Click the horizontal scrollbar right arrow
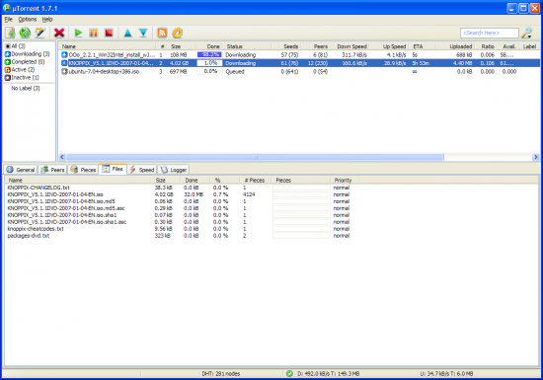The height and width of the screenshot is (380, 543). [536, 157]
